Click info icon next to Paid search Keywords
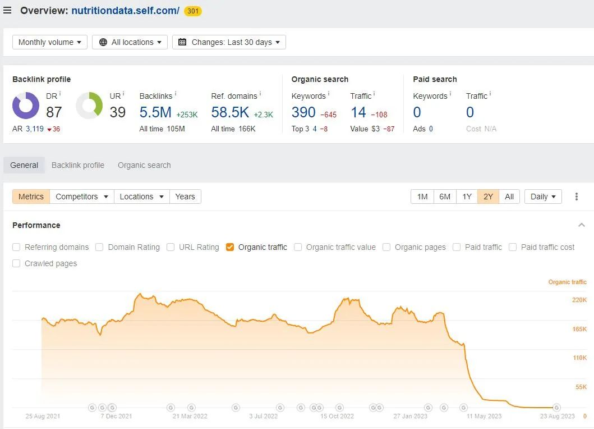594x429 pixels. click(450, 93)
